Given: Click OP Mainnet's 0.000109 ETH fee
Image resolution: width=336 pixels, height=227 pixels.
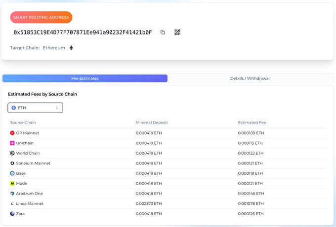Looking at the screenshot, I should coord(251,133).
